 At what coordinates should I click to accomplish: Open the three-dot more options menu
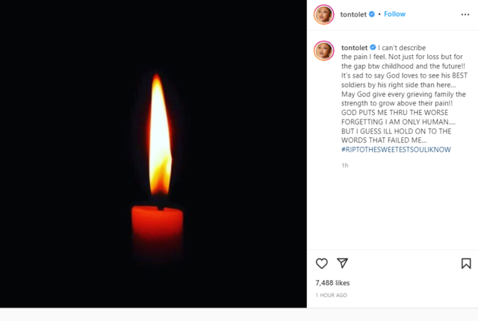click(465, 14)
